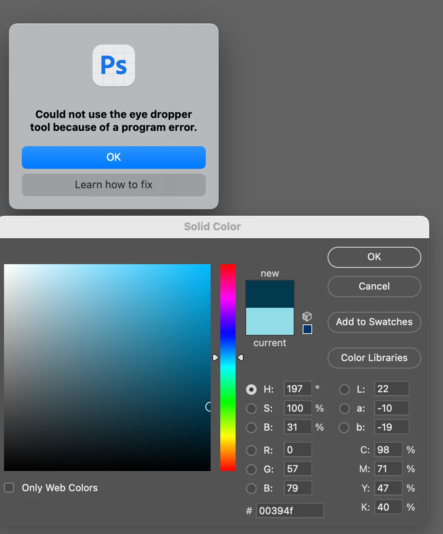Dismiss the eye dropper error with OK
Image resolution: width=443 pixels, height=534 pixels.
pyautogui.click(x=114, y=157)
